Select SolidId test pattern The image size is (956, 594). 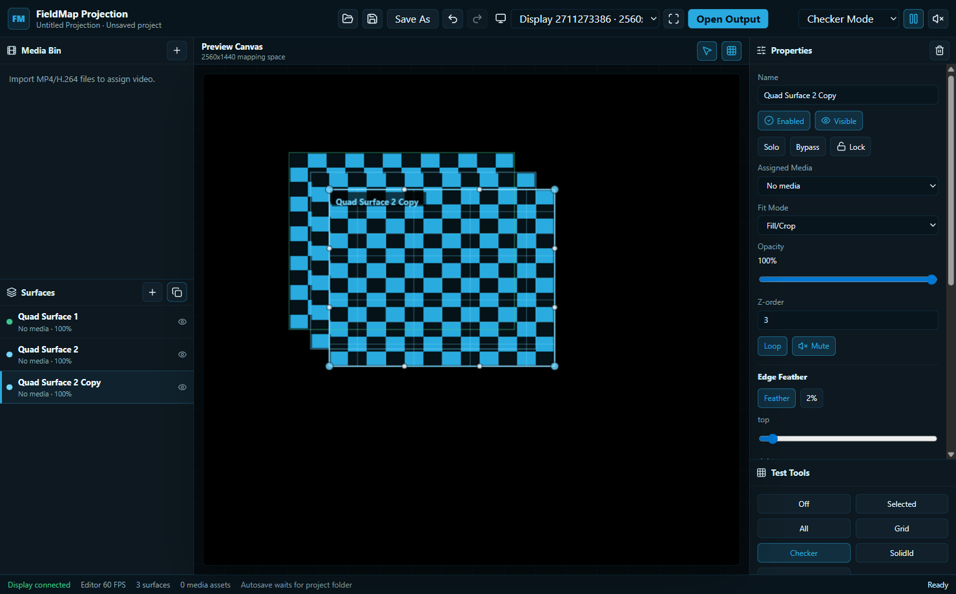(902, 553)
